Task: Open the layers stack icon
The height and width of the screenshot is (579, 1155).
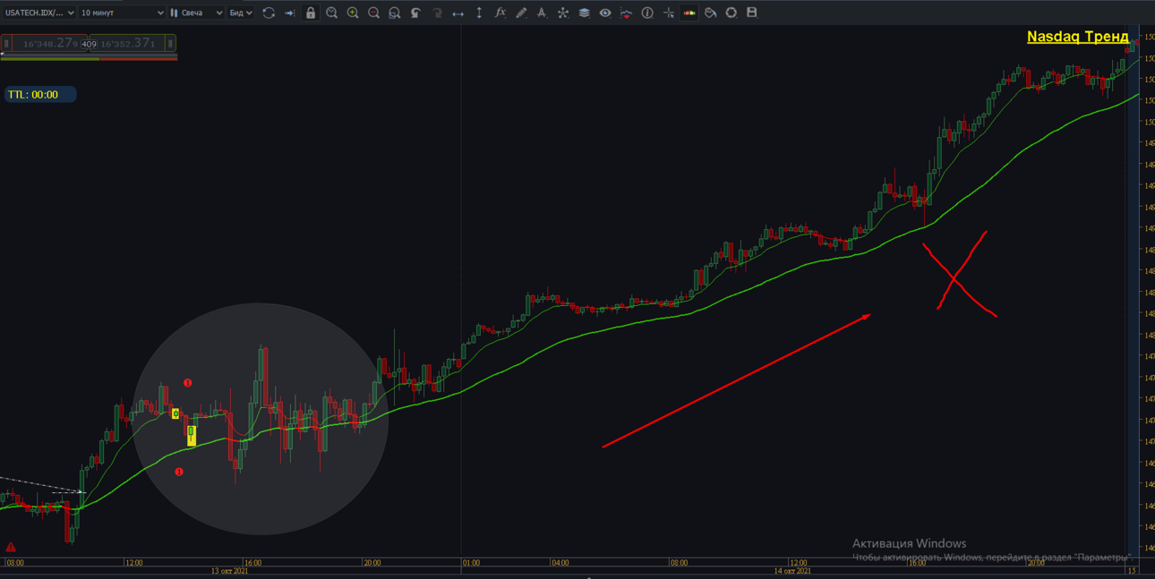Action: [x=584, y=13]
